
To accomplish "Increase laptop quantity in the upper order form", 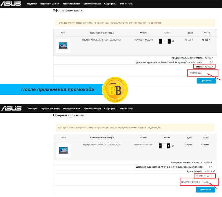I will click(169, 41).
